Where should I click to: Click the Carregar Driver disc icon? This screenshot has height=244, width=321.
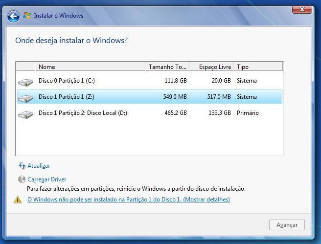[22, 179]
